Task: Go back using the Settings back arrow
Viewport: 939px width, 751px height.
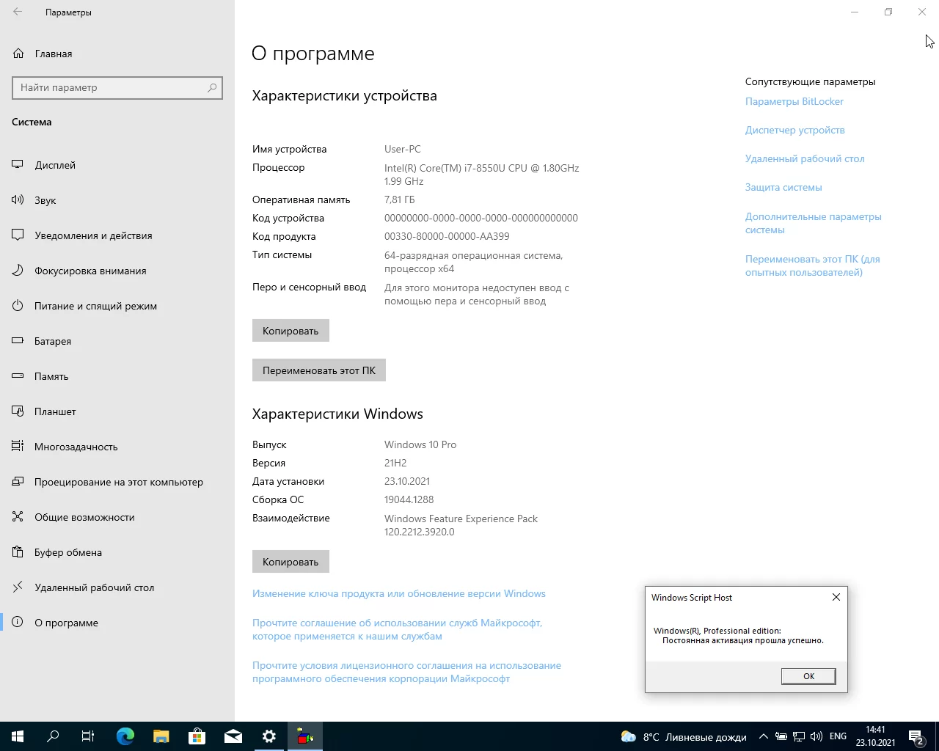Action: click(18, 12)
